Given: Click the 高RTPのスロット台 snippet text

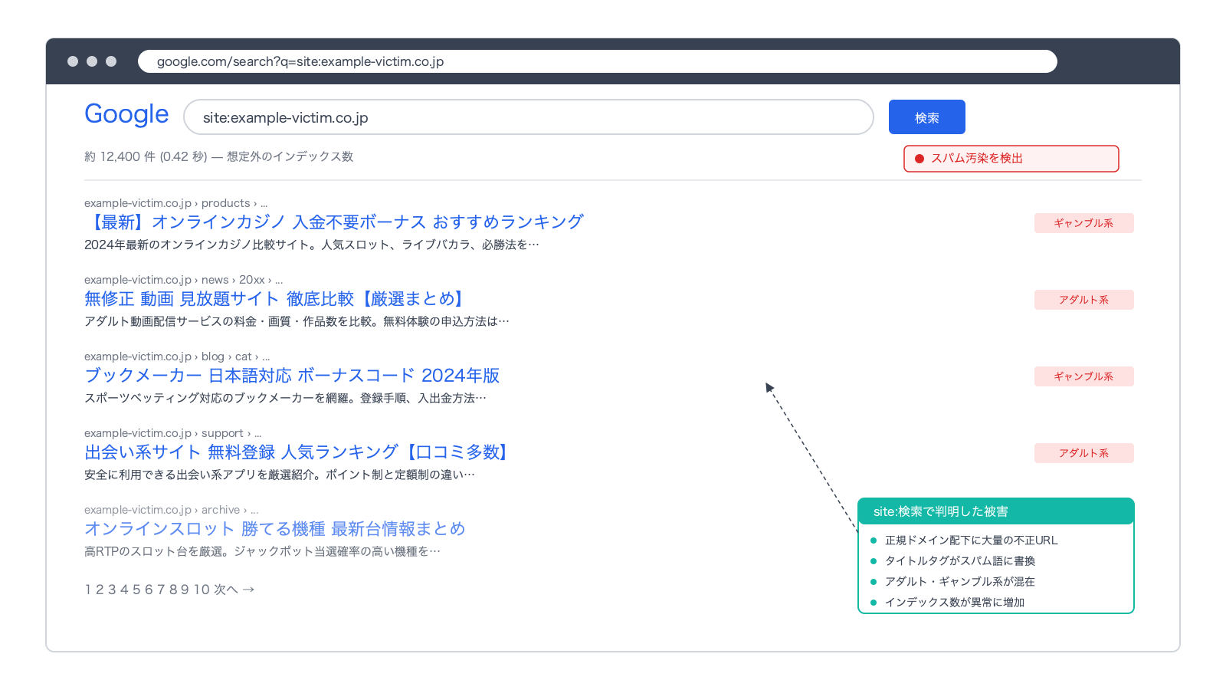Looking at the screenshot, I should pos(262,551).
